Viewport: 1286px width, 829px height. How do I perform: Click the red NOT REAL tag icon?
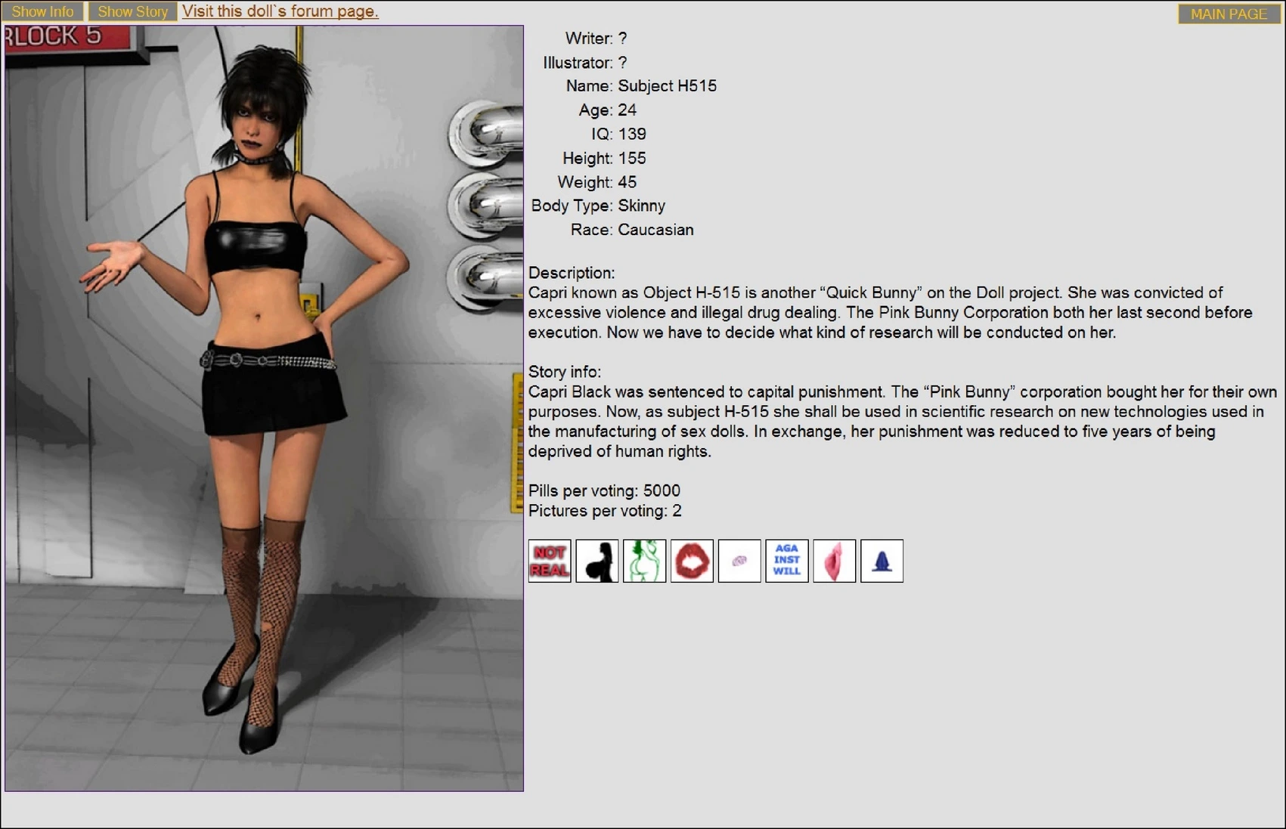click(550, 561)
